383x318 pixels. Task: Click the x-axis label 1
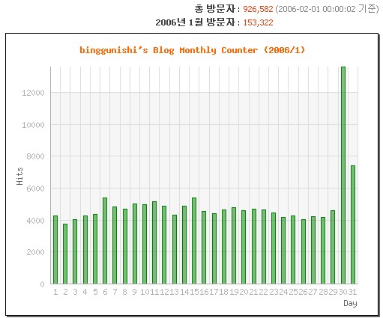click(55, 292)
